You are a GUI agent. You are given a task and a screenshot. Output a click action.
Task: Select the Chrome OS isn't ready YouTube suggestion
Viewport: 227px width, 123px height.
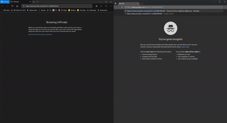click(174, 11)
